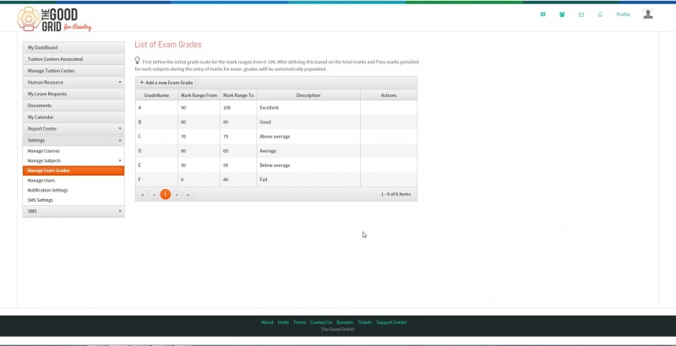Click Add a new Exam Grade button
Screen dimensions: 676x346
coord(166,83)
